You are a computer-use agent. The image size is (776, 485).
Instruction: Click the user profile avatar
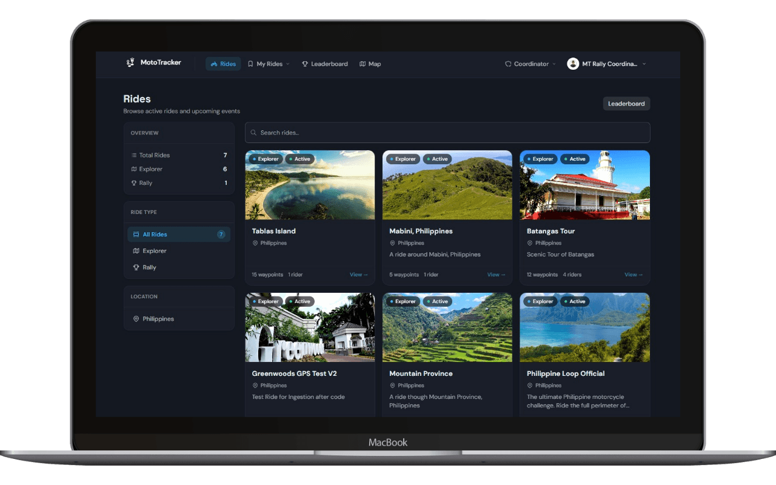click(x=573, y=64)
